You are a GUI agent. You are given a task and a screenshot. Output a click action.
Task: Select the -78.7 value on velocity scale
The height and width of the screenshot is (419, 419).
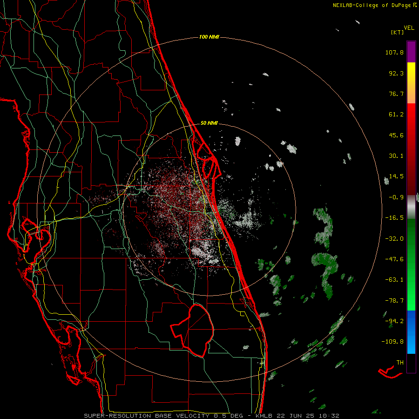394,301
